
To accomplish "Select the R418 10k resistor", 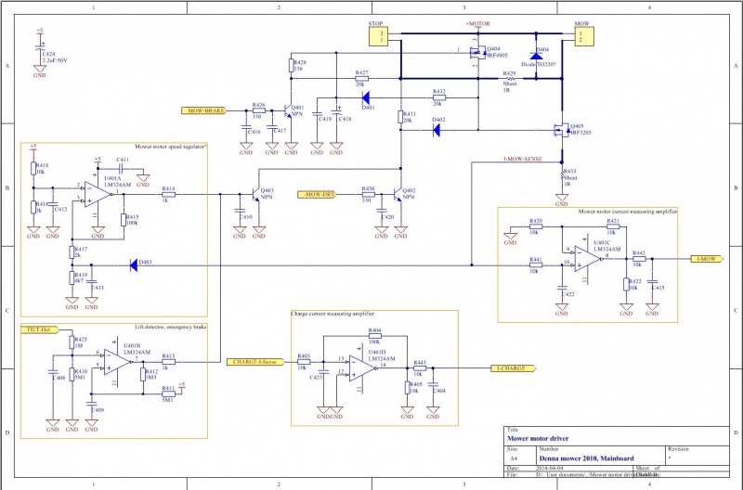I will (33, 169).
